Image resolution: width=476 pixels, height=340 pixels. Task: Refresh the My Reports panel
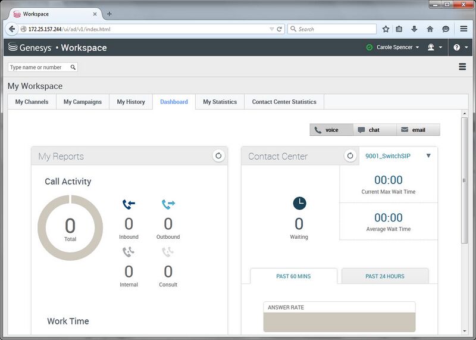coord(218,156)
